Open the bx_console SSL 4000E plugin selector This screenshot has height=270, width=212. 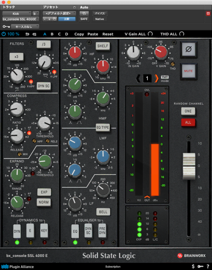pyautogui.click(x=21, y=19)
